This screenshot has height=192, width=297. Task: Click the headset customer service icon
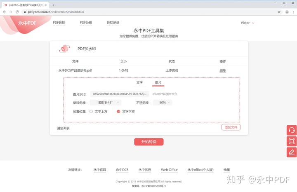(x=292, y=130)
